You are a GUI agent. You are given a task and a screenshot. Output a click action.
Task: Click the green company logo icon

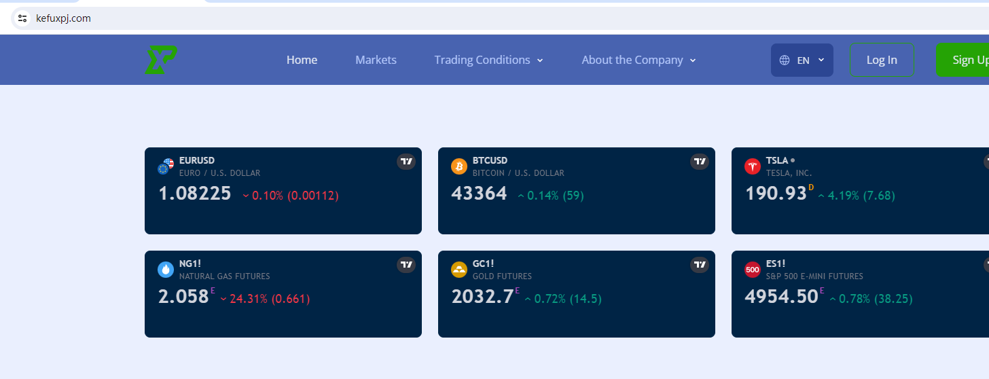[x=161, y=60]
